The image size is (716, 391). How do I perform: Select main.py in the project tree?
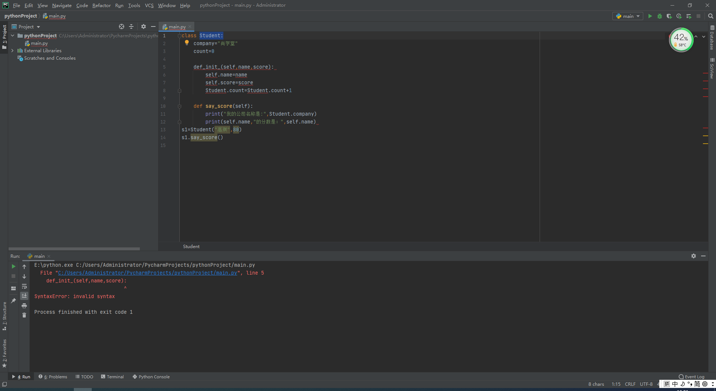coord(39,43)
